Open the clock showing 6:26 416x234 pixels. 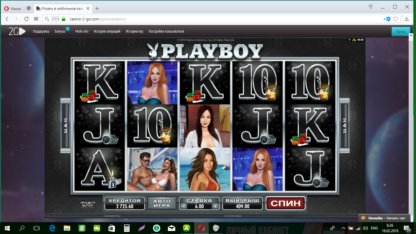(390, 228)
